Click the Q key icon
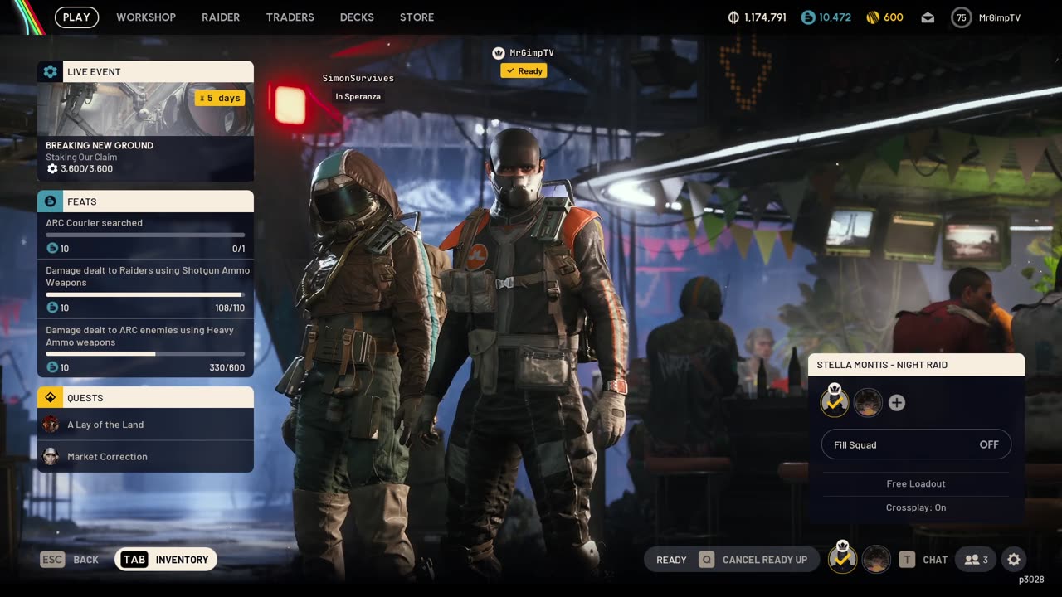 pyautogui.click(x=706, y=560)
